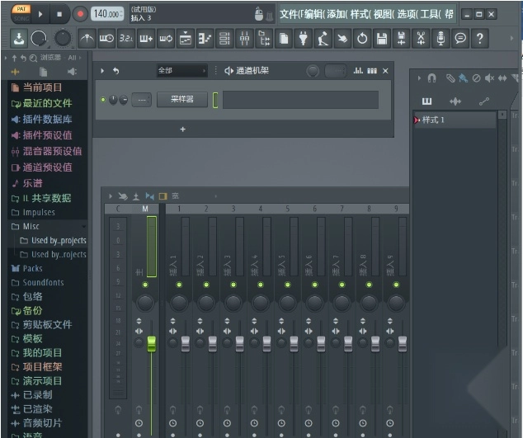This screenshot has width=523, height=438.
Task: Toggle the green LED on the 采样器 channel
Action: [103, 100]
